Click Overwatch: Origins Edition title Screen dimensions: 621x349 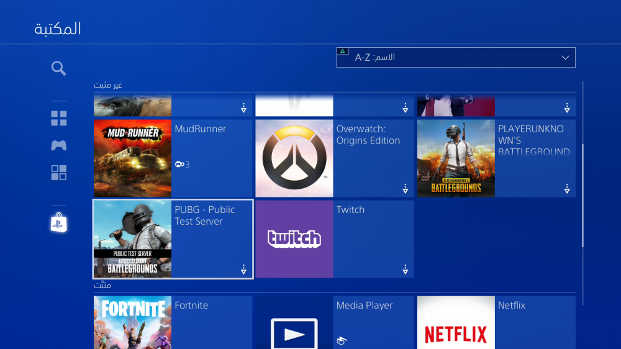pyautogui.click(x=368, y=135)
